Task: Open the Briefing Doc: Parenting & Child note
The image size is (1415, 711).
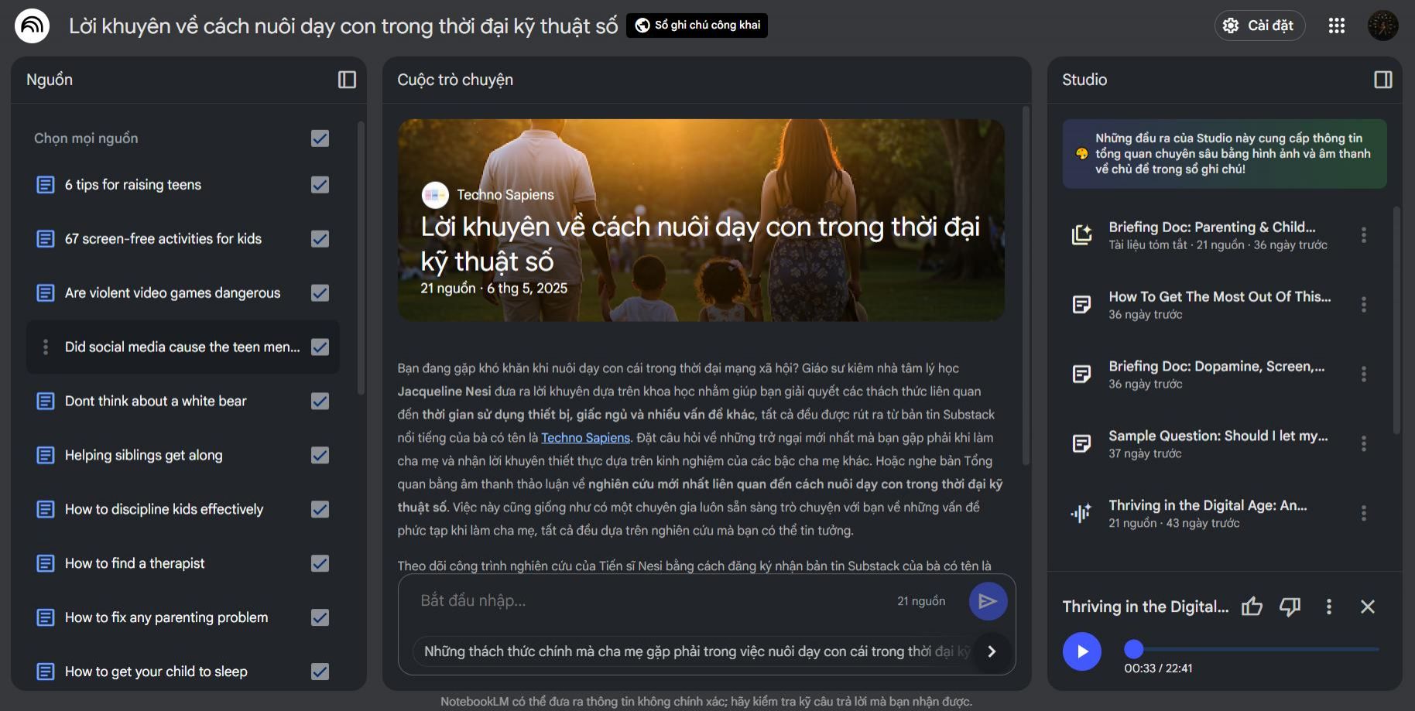Action: pyautogui.click(x=1211, y=235)
